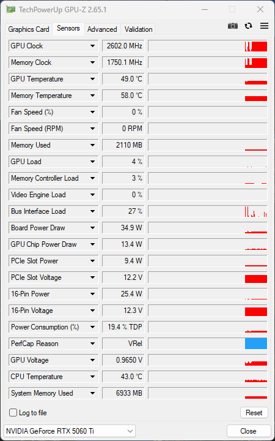This screenshot has height=441, width=275.
Task: Click the Bus Interface Load graph
Action: (208, 211)
